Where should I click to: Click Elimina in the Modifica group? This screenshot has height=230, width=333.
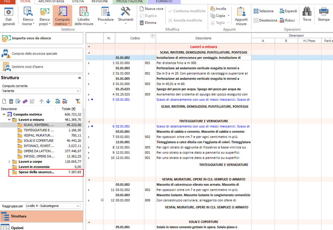point(148,23)
